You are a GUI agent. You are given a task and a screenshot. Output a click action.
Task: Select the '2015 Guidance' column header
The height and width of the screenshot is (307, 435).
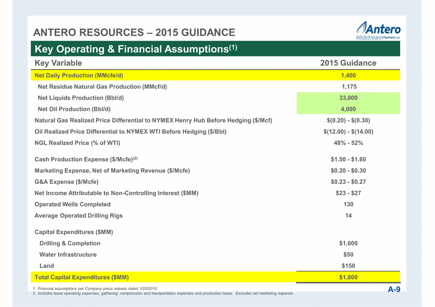coord(348,63)
